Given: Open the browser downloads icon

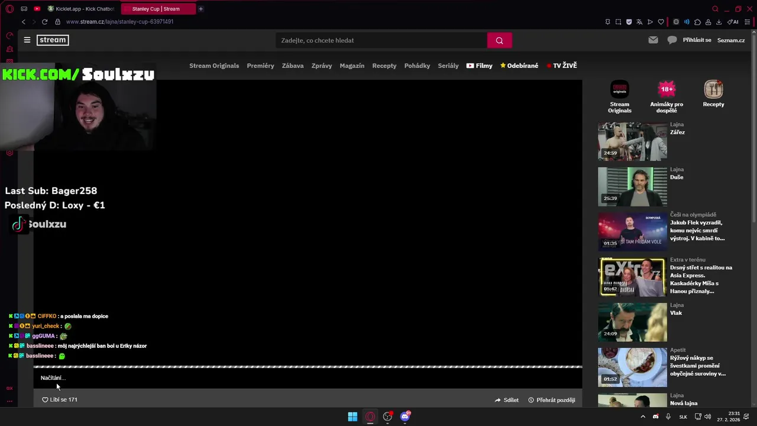Looking at the screenshot, I should click(719, 22).
